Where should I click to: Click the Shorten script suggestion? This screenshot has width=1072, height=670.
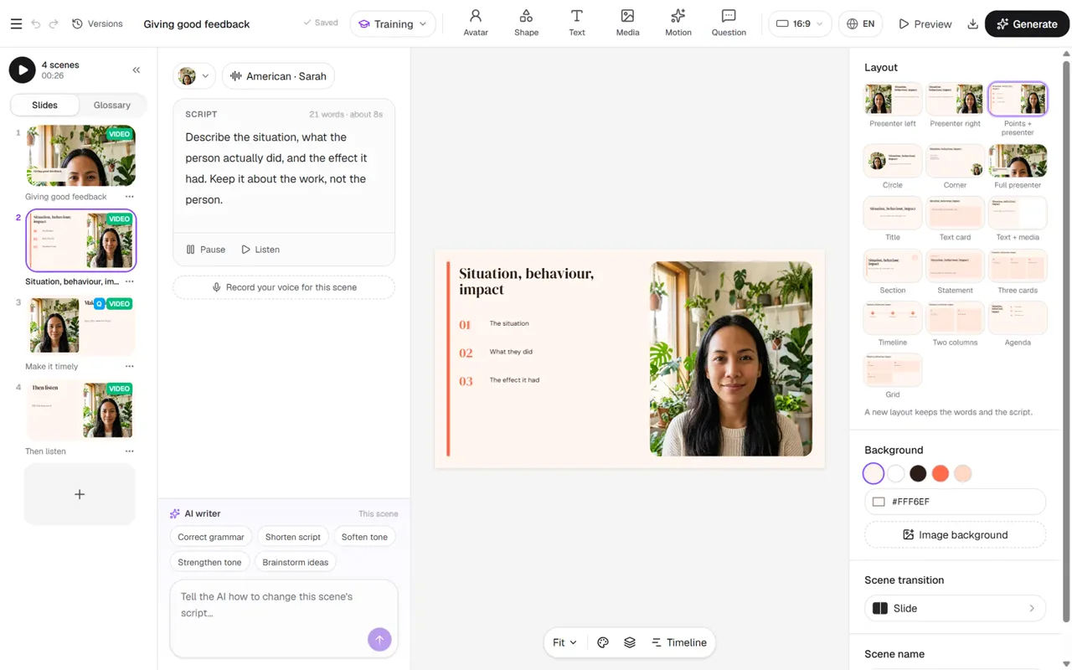(x=292, y=537)
